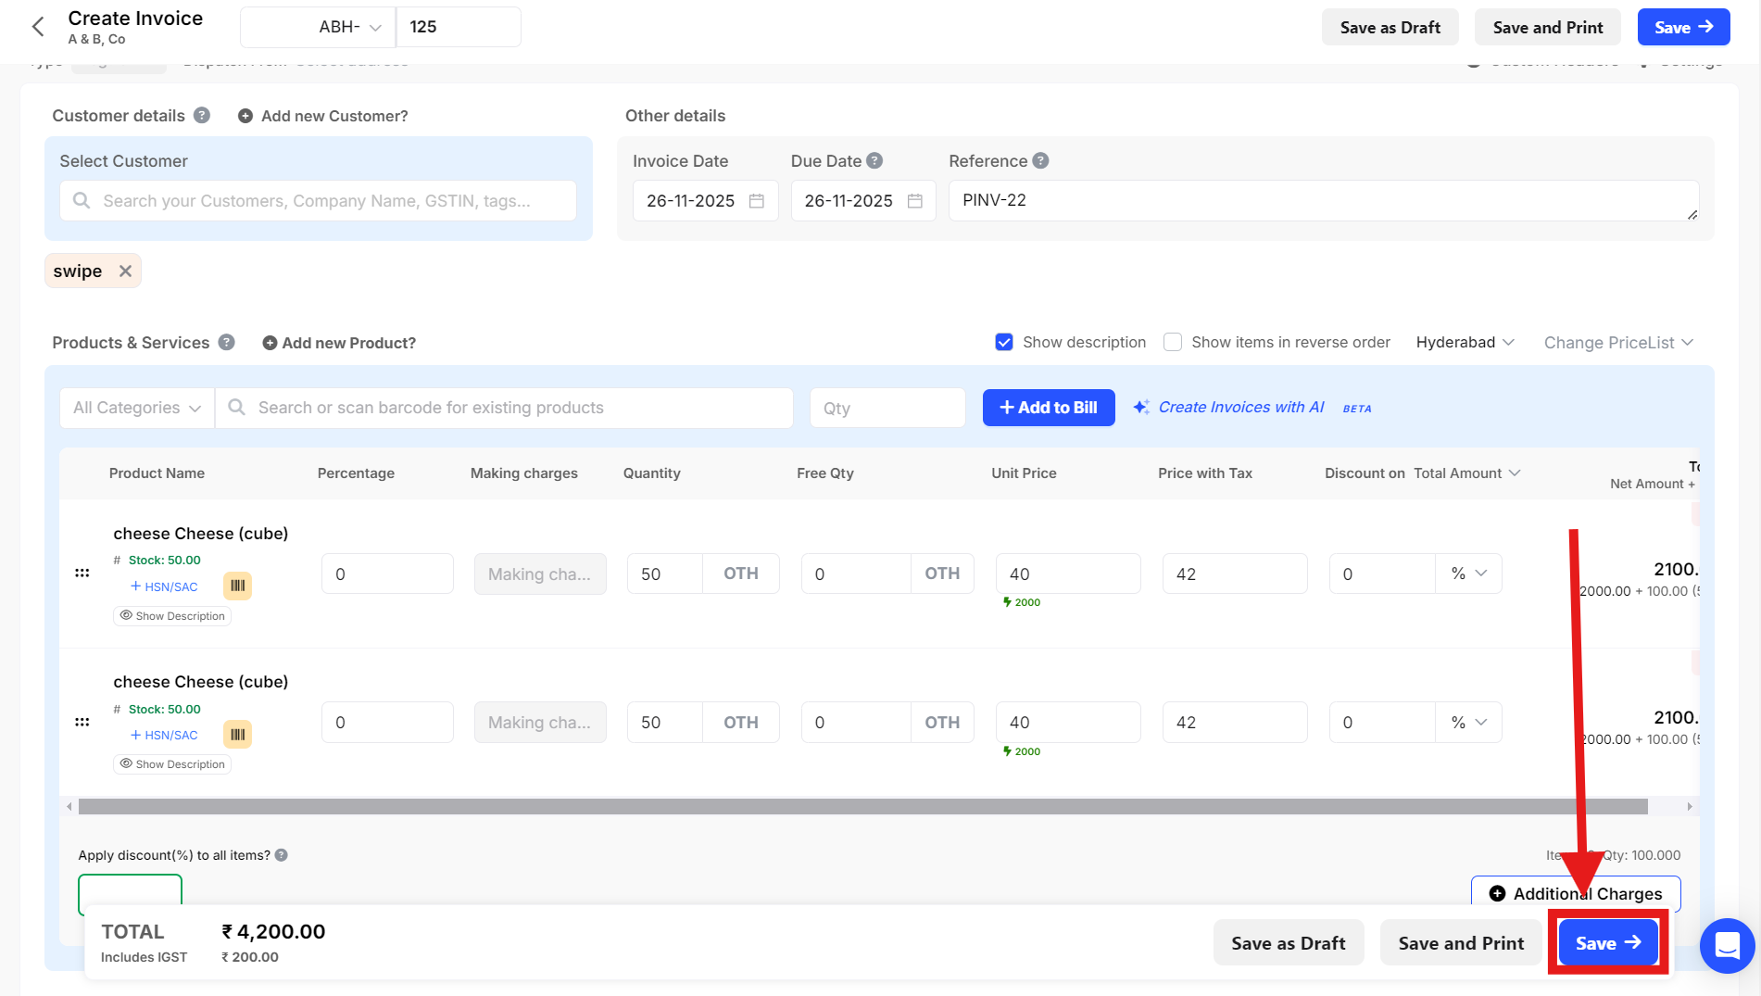Screen dimensions: 1761x996
Task: Click help icon next to Products & Services
Action: pyautogui.click(x=226, y=343)
